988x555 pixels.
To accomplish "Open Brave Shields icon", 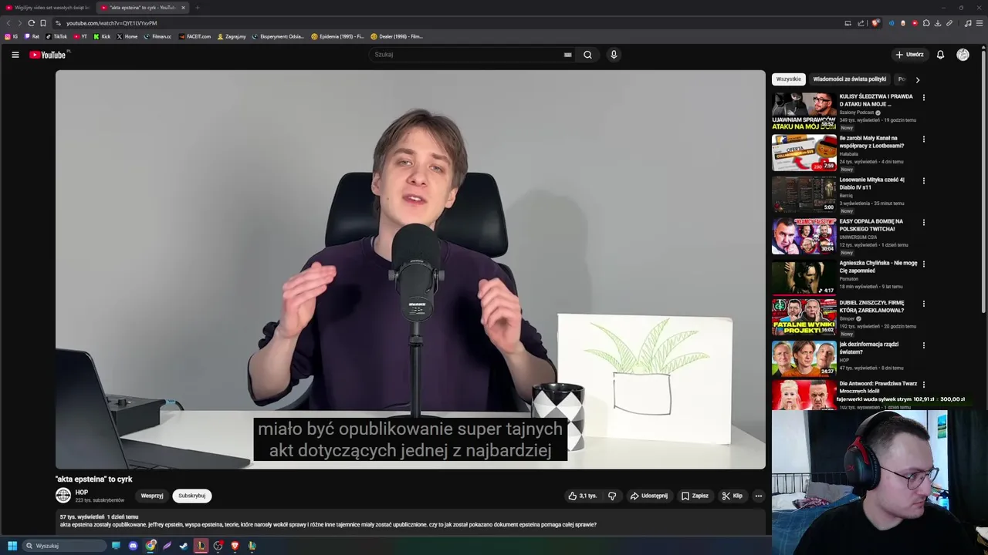I will point(875,23).
